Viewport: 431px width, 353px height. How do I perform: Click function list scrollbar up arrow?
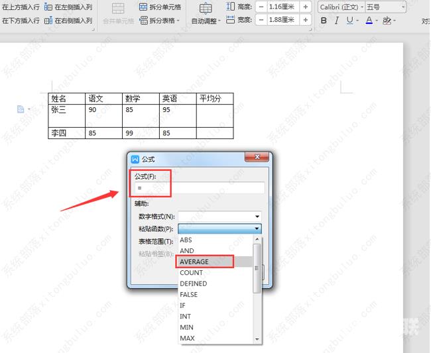point(257,239)
